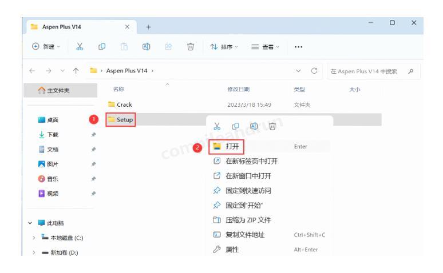Open Music (音乐) in sidebar
443x273 pixels.
pos(48,179)
